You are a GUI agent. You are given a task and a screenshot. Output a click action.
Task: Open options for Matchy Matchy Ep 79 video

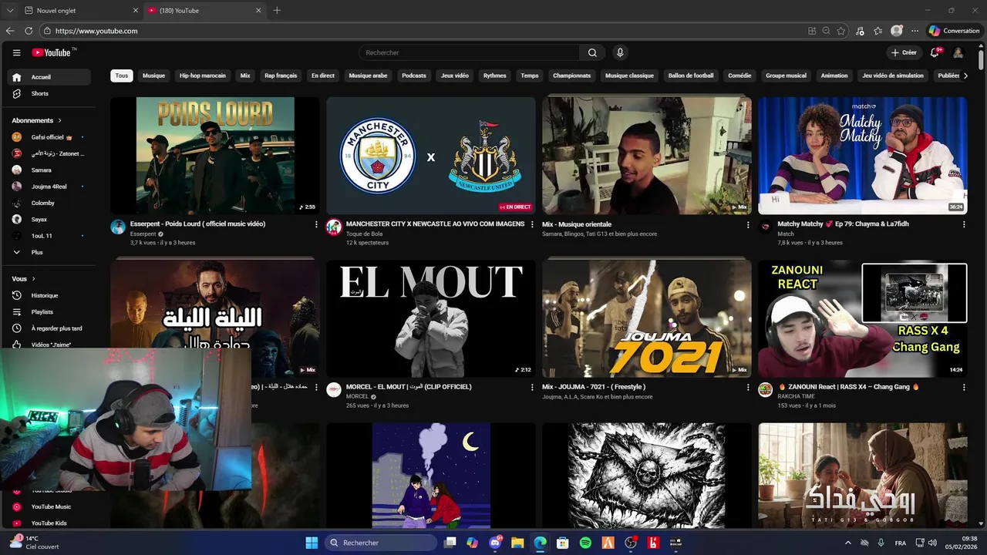pyautogui.click(x=964, y=224)
